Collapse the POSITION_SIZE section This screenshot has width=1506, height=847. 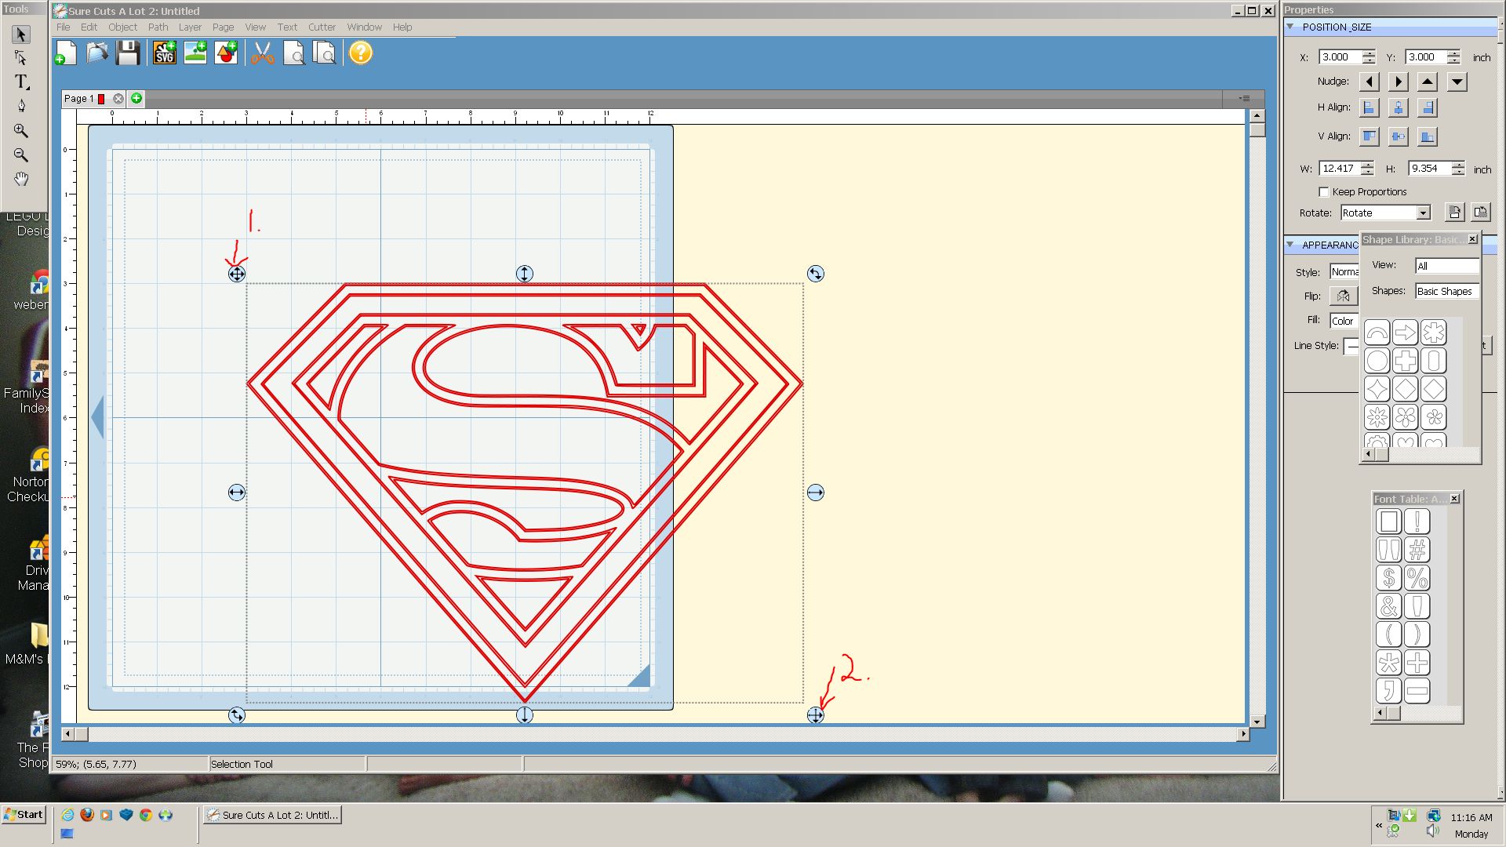pyautogui.click(x=1290, y=27)
